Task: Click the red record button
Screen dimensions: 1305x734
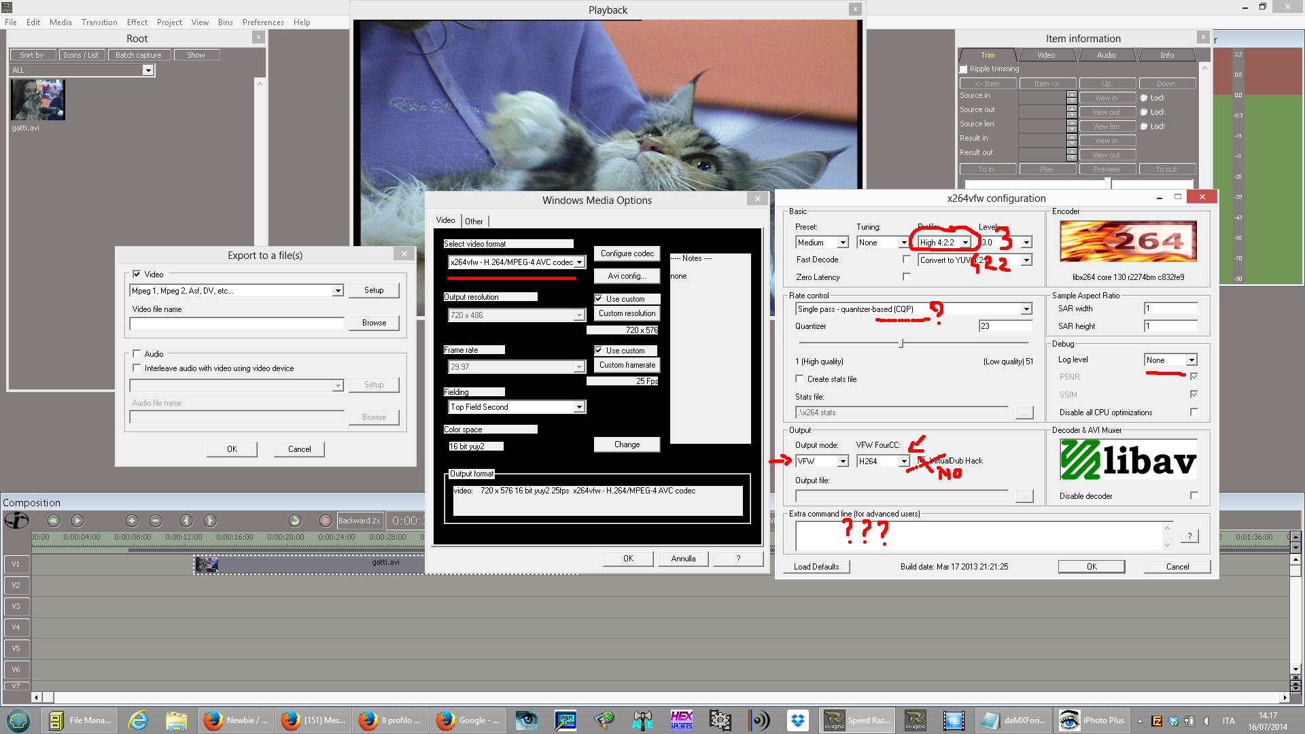Action: pyautogui.click(x=325, y=521)
